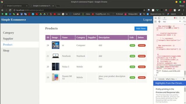Viewport: 186px width, 104px height.
Task: Click the Description column header
Action: [x=113, y=38]
